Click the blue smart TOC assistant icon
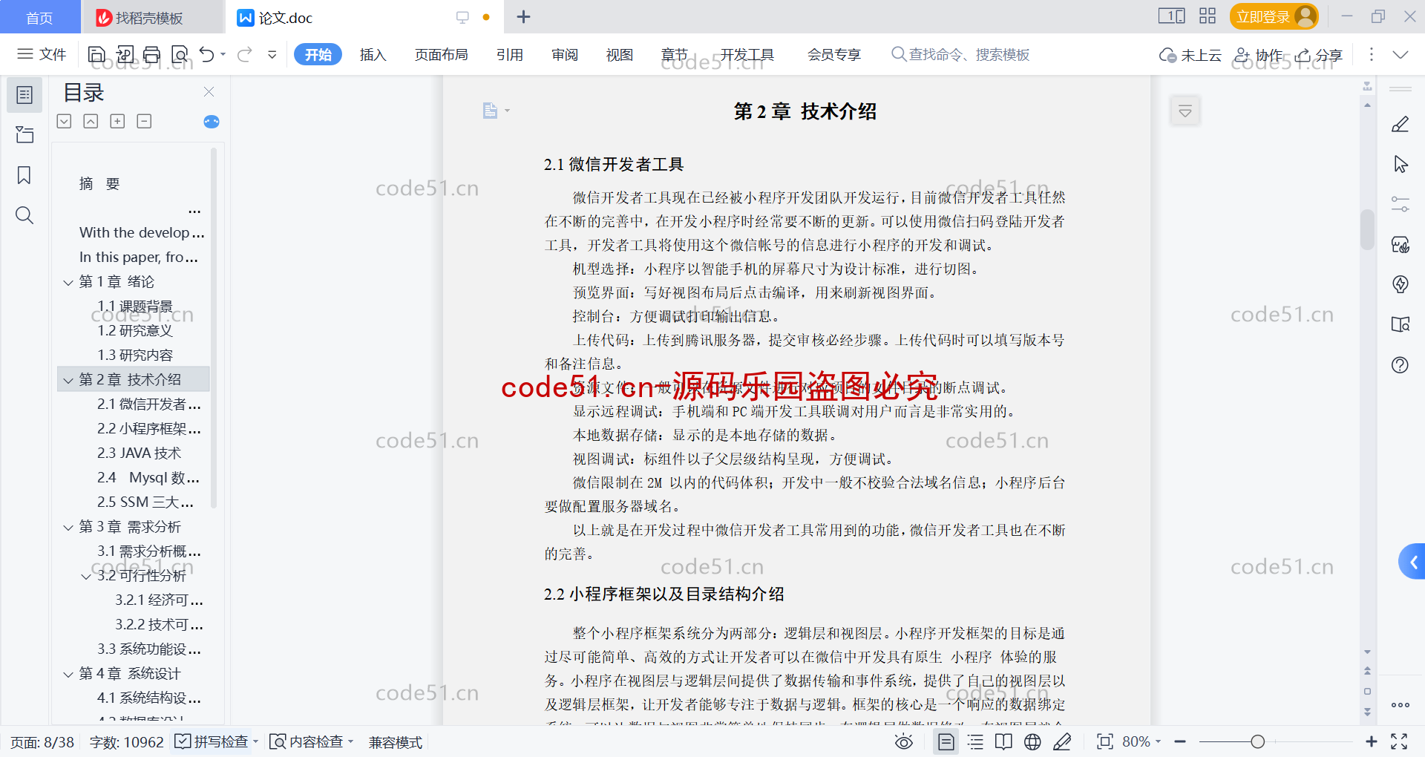1425x757 pixels. coord(212,122)
